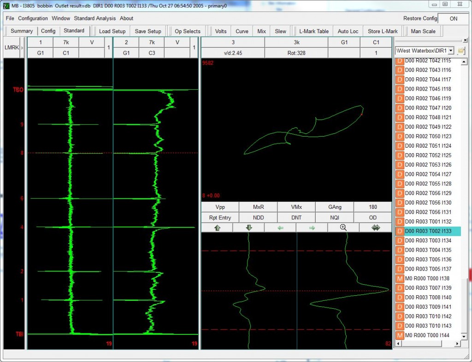The height and width of the screenshot is (362, 472).
Task: Click the orange D icon on D00 R003 T007 I139
Action: tap(399, 288)
